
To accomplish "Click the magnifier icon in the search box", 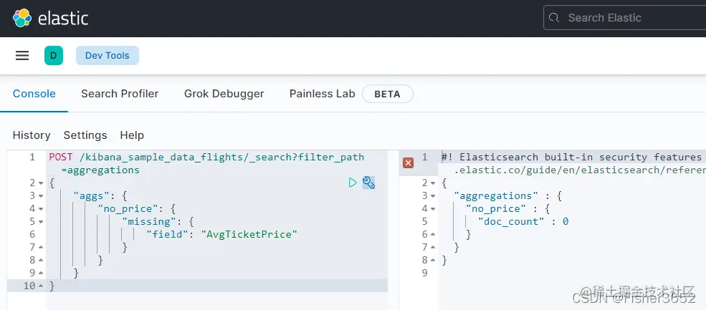I will 554,18.
